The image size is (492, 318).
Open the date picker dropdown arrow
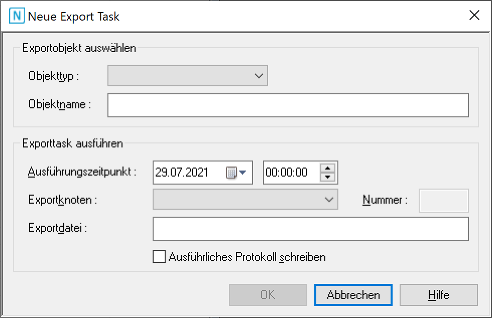tap(243, 172)
